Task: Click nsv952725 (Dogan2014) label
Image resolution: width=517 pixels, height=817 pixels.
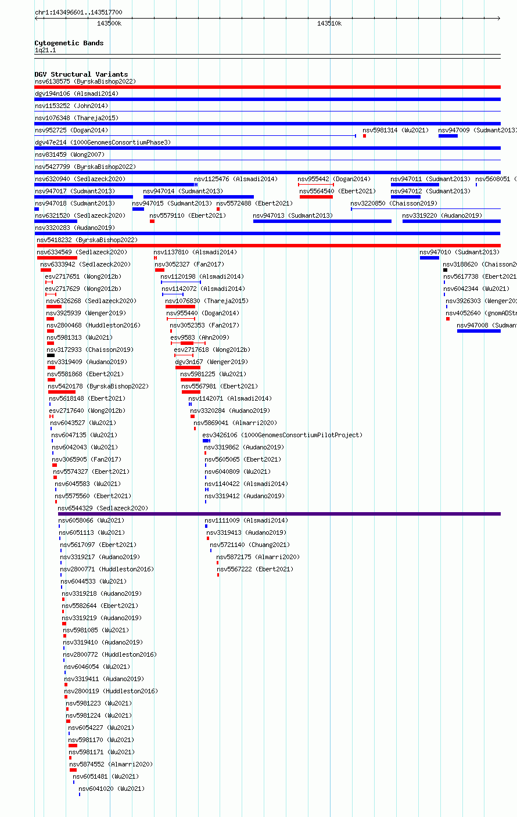Action: pyautogui.click(x=71, y=130)
